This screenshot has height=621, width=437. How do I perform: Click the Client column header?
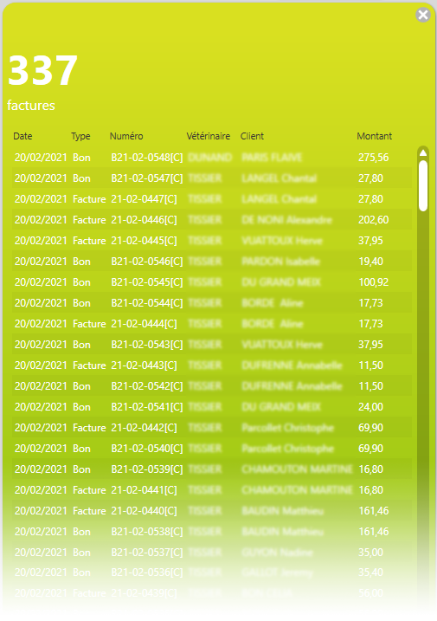tap(252, 136)
